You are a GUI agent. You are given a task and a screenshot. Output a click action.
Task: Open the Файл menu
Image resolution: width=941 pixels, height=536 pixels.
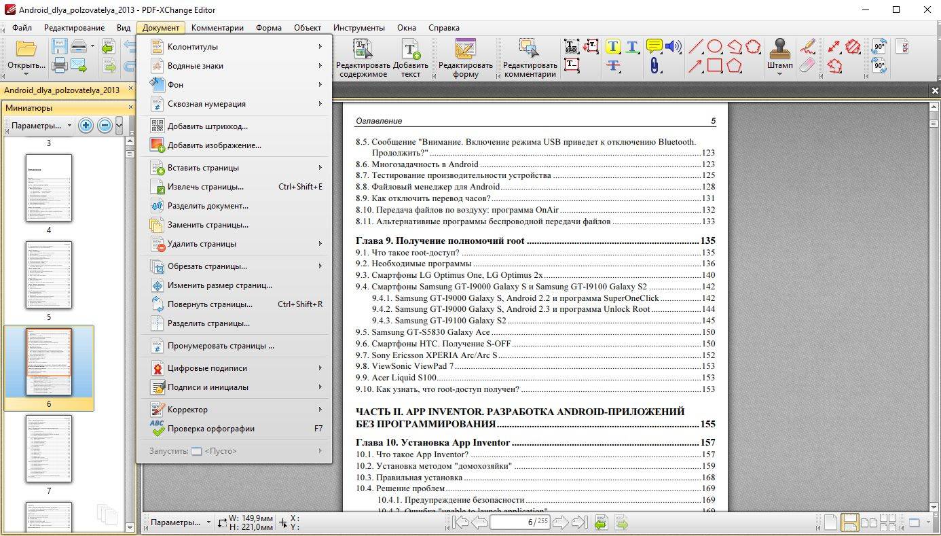(x=22, y=28)
